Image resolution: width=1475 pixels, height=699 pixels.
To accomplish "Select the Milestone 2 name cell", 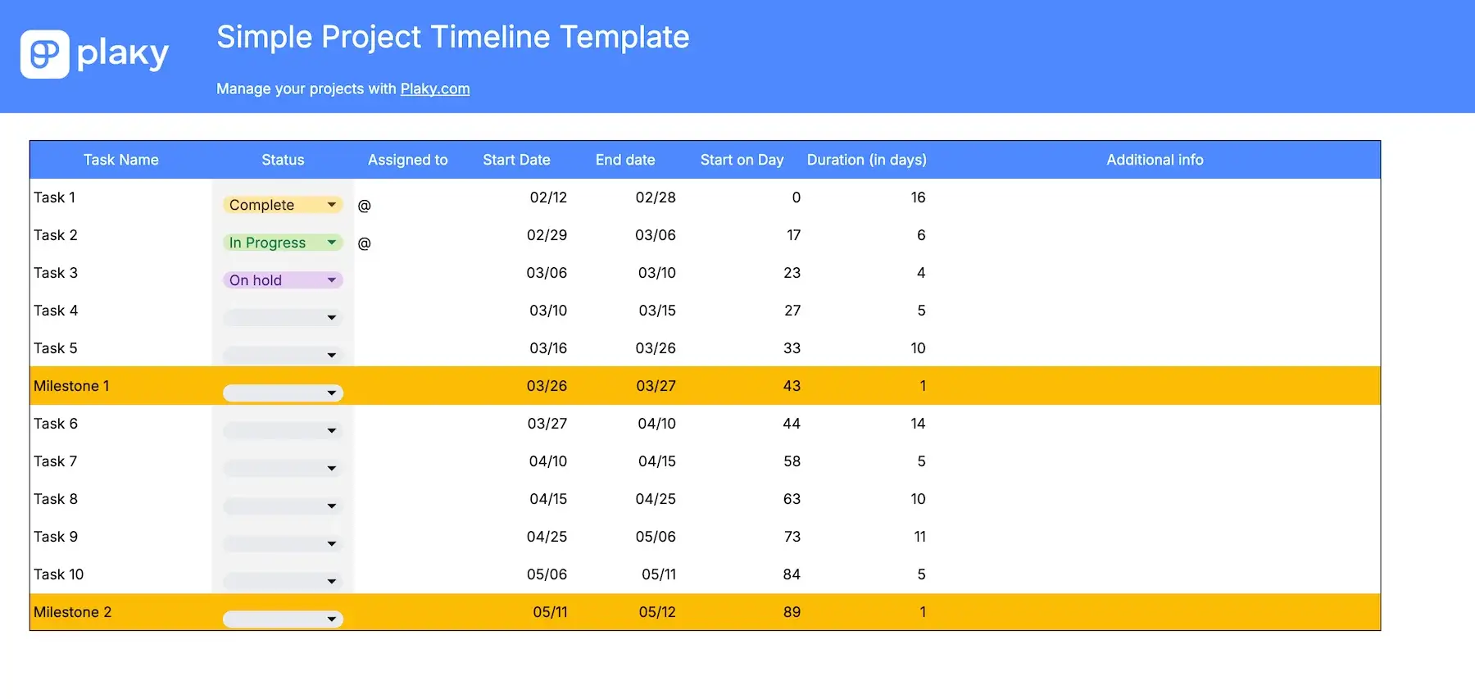I will [x=121, y=612].
